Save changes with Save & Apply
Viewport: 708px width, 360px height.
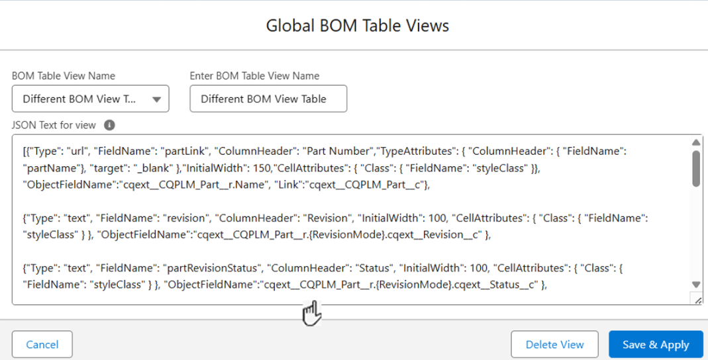coord(655,344)
